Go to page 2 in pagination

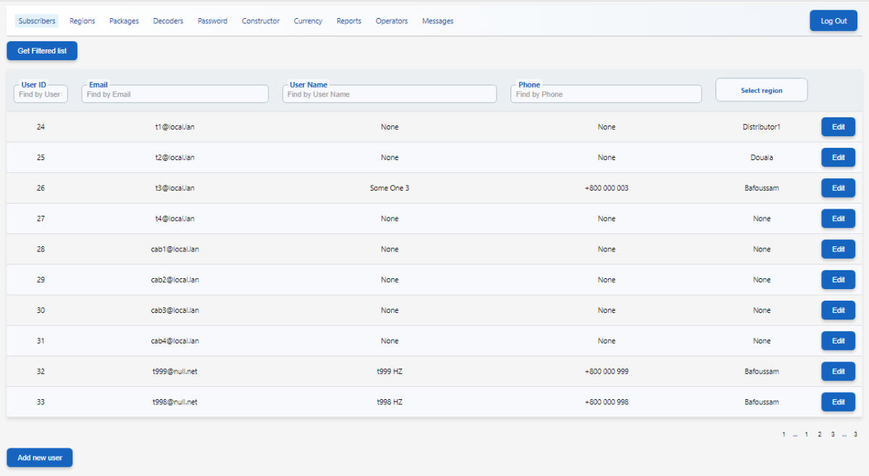point(820,435)
